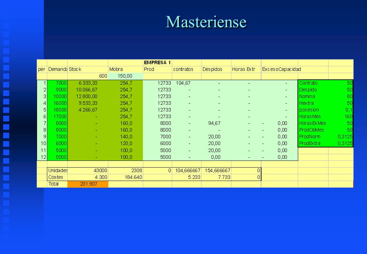Image resolution: width=367 pixels, height=254 pixels.
Task: Select stock cell 10.066,67
Action: [88, 90]
